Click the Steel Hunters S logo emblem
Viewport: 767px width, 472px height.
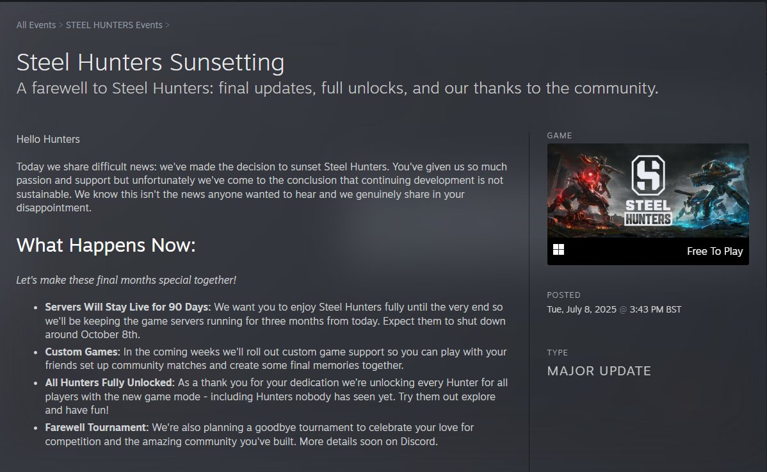(x=648, y=175)
